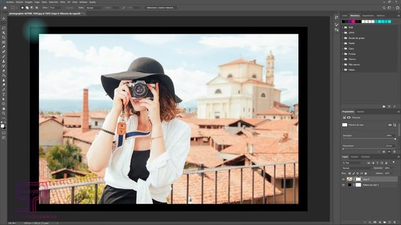Toggle layer filtering switch in Layers panel
The height and width of the screenshot is (225, 401).
coord(393,162)
